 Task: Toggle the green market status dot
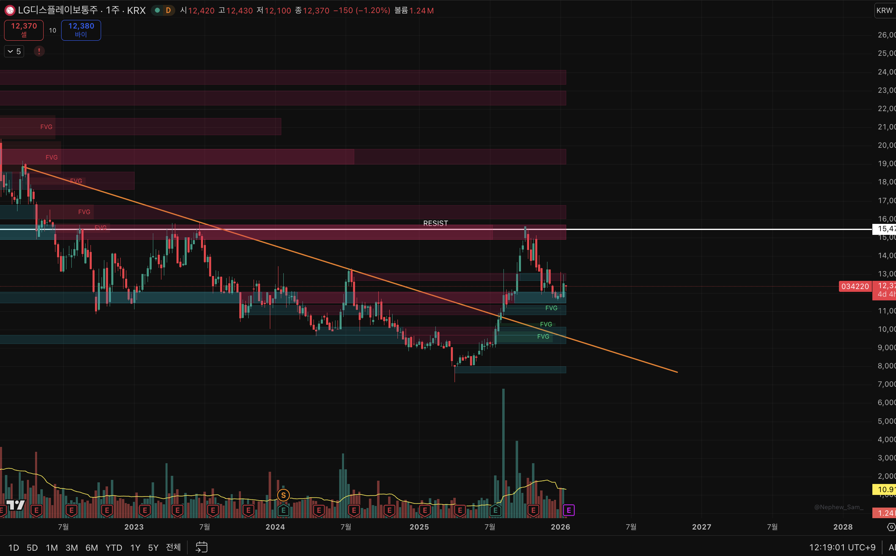click(x=157, y=11)
